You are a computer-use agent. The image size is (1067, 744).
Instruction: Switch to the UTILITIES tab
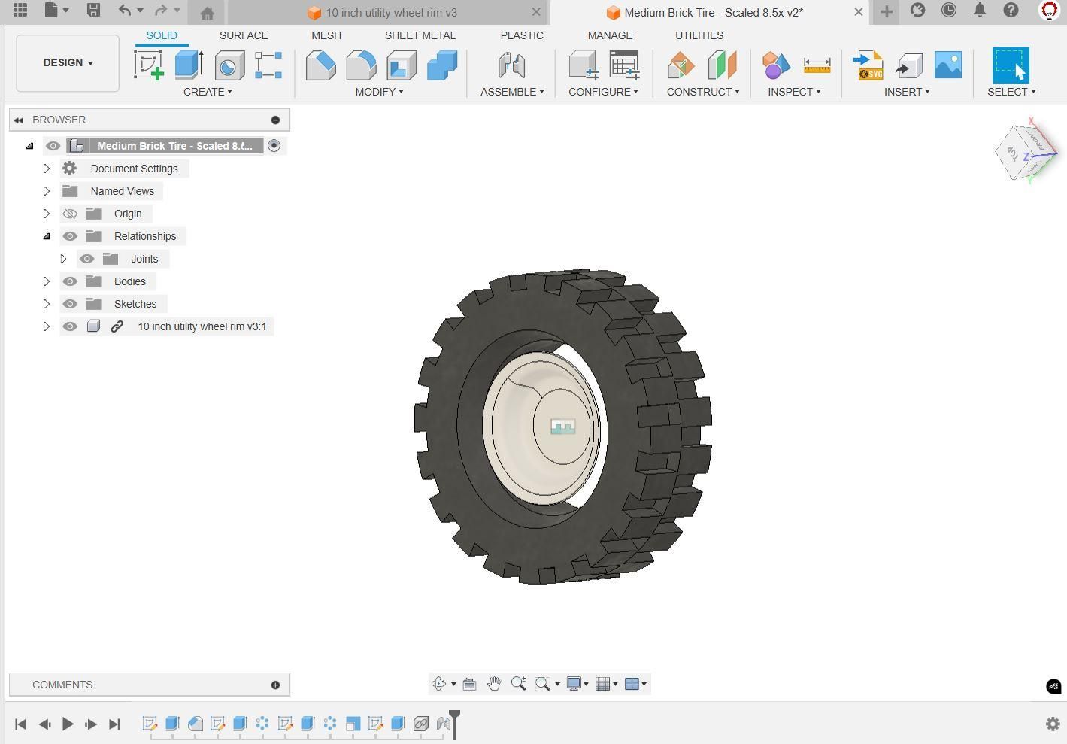pos(699,35)
